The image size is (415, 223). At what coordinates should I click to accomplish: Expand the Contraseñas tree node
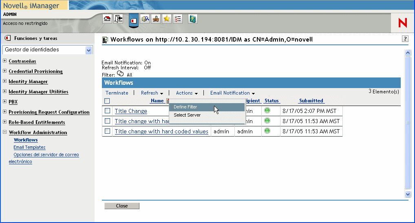click(5, 61)
